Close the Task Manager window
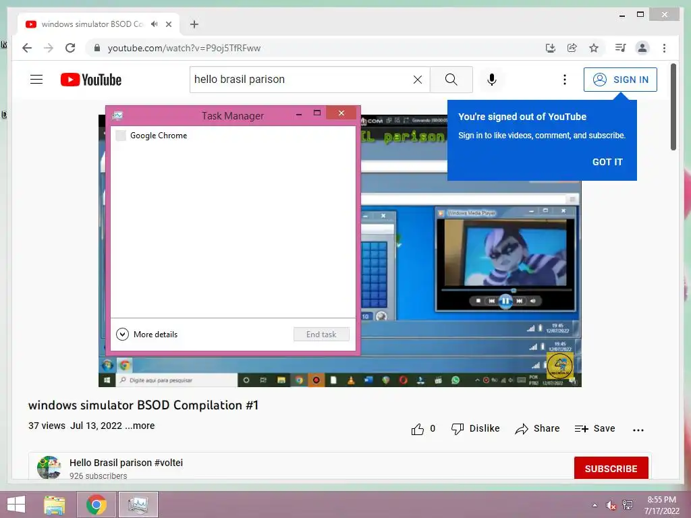This screenshot has height=518, width=691. tap(341, 113)
